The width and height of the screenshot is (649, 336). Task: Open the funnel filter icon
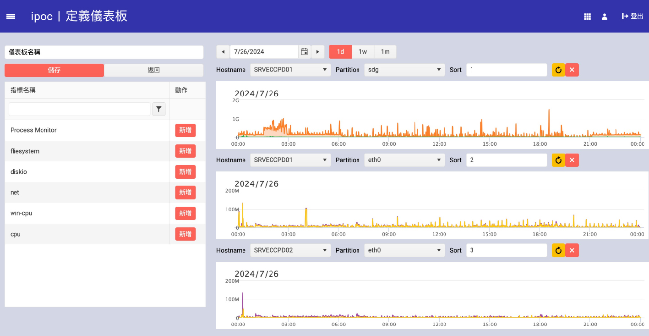pos(159,109)
